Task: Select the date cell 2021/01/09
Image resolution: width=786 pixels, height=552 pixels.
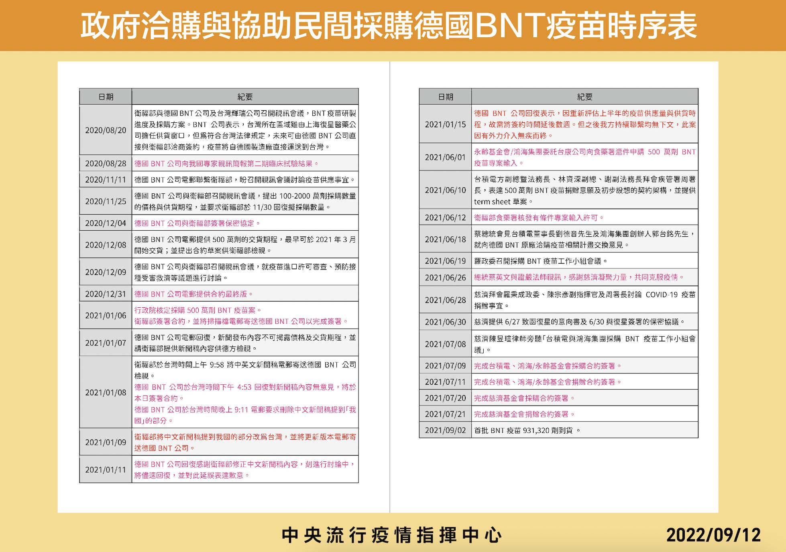Action: coord(106,442)
